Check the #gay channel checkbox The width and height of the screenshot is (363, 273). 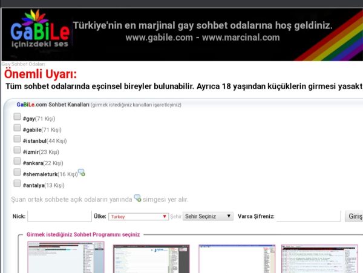(x=17, y=116)
